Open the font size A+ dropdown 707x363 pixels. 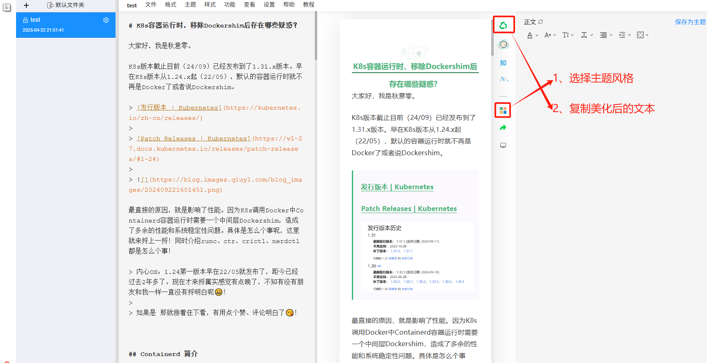550,35
